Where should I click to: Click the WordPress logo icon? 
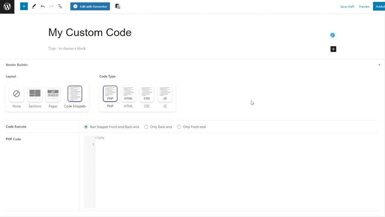pos(7,6)
